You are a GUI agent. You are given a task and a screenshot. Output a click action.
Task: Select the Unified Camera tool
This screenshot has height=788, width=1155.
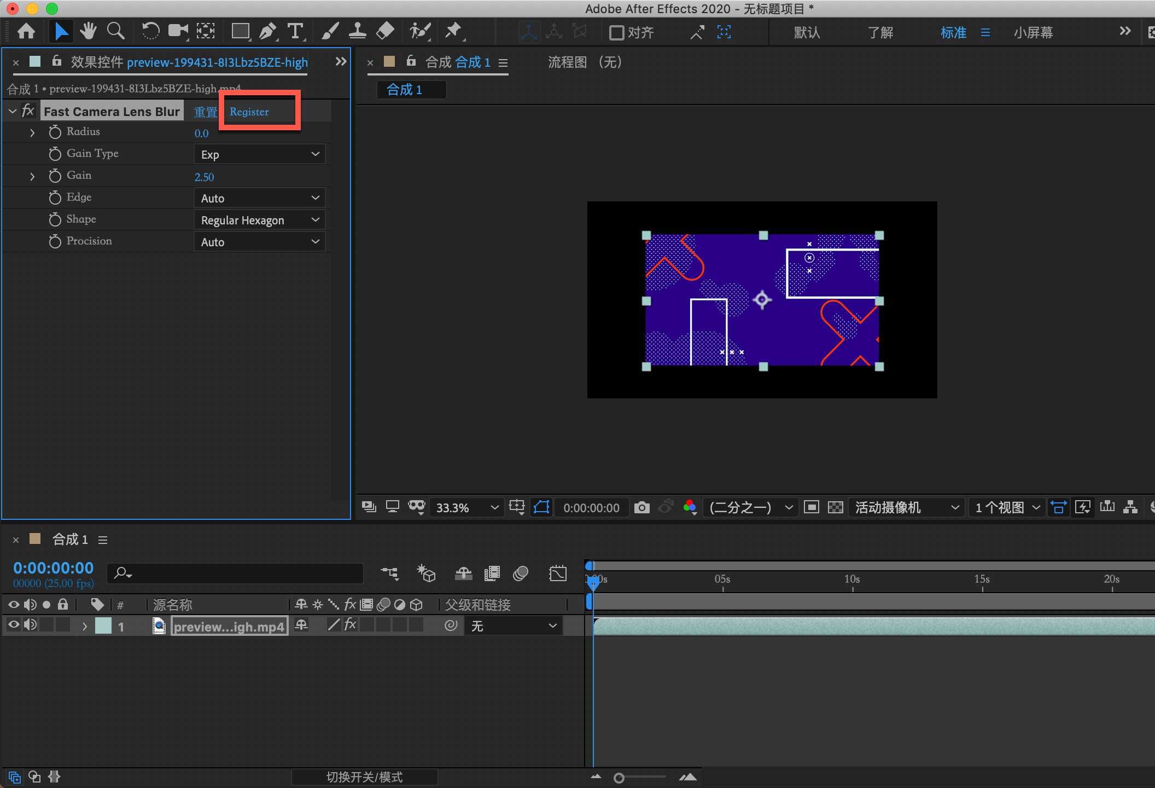click(x=178, y=31)
